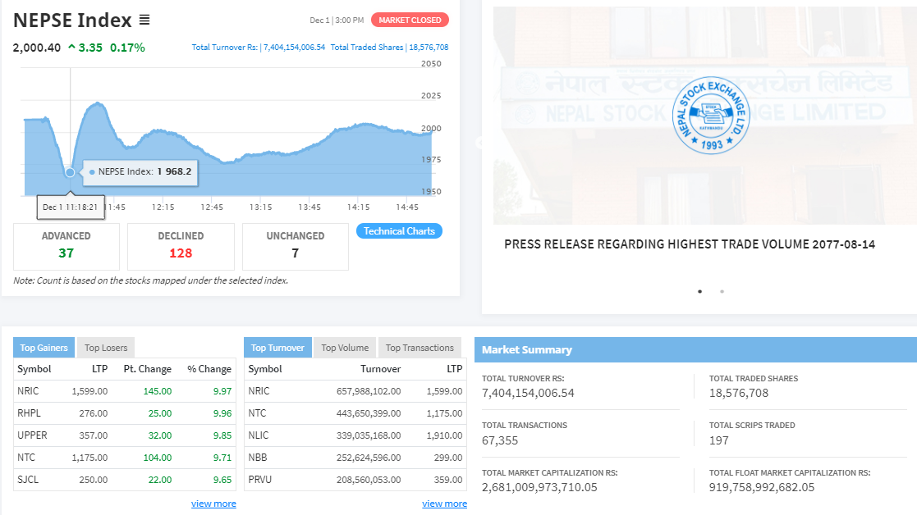
Task: Click the Total Turnover Rs value above chart
Action: (294, 48)
